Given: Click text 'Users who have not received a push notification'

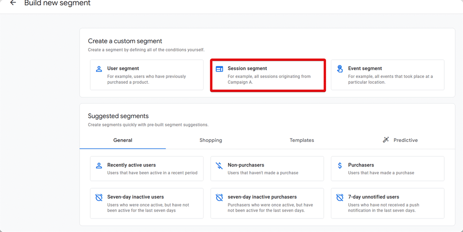Looking at the screenshot, I should (383, 207).
